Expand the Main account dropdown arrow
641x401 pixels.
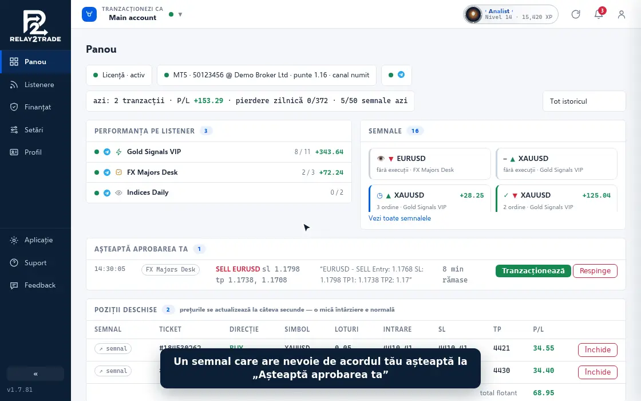(180, 14)
